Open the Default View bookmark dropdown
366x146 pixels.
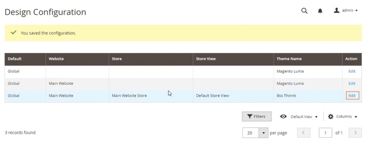point(299,116)
